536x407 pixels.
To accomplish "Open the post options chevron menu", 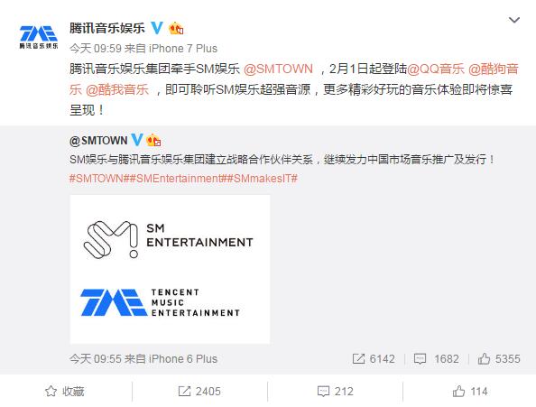I will (x=514, y=20).
